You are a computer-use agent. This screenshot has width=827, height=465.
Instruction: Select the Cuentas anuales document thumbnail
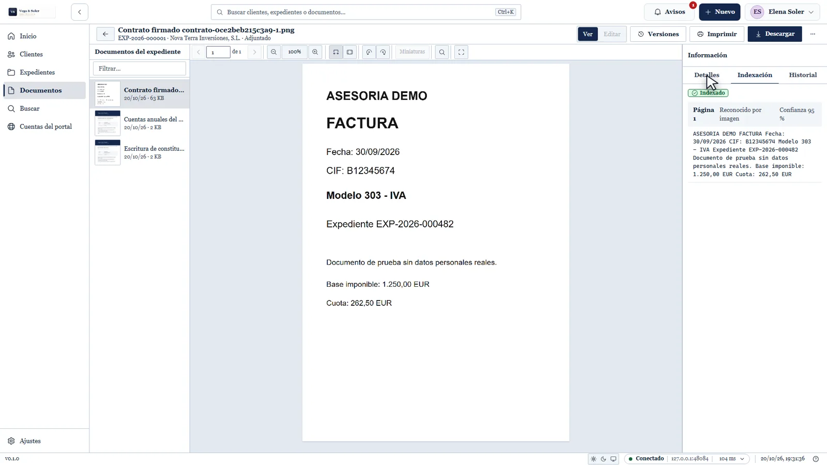point(108,123)
